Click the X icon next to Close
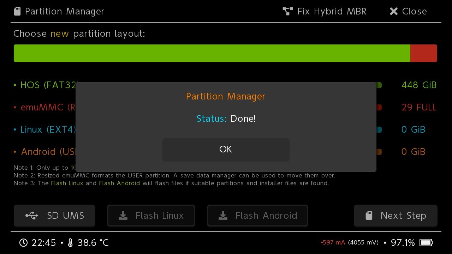 coord(394,11)
